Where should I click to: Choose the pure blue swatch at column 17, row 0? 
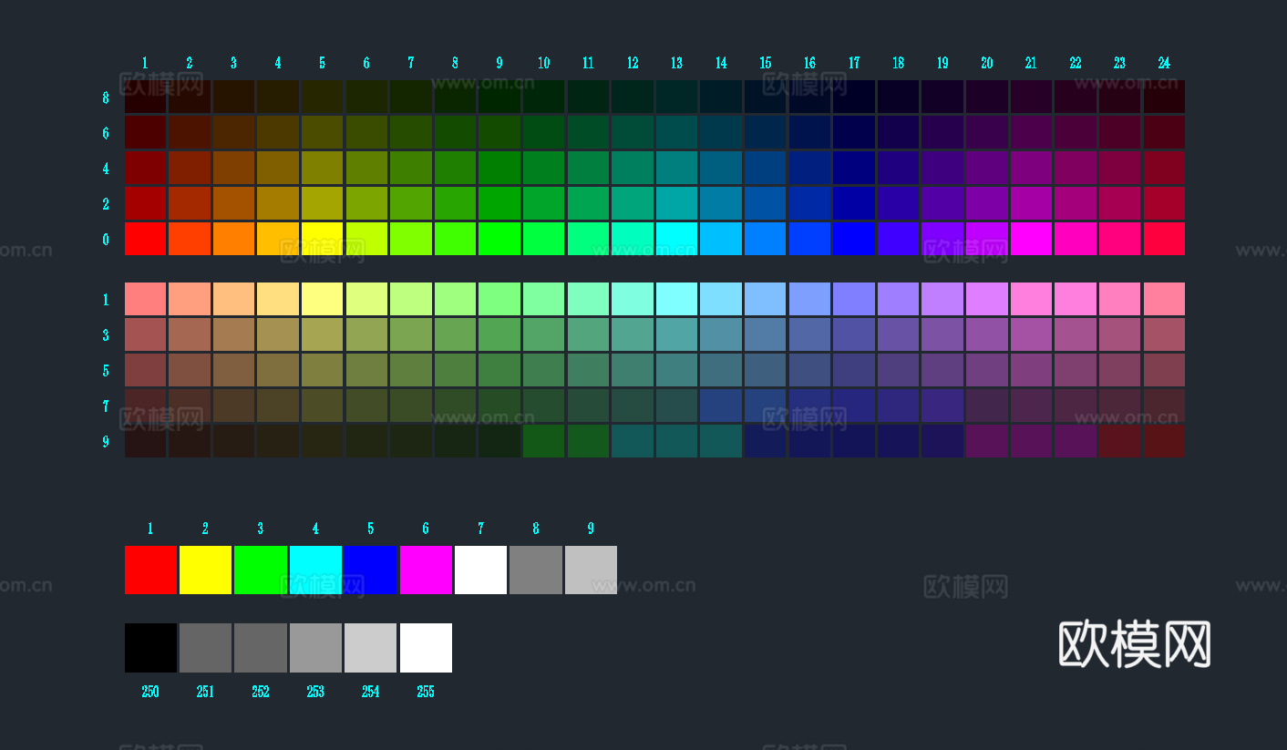point(853,239)
